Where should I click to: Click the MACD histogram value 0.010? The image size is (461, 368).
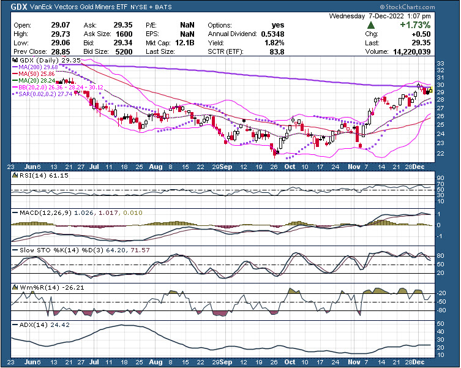pos(133,212)
